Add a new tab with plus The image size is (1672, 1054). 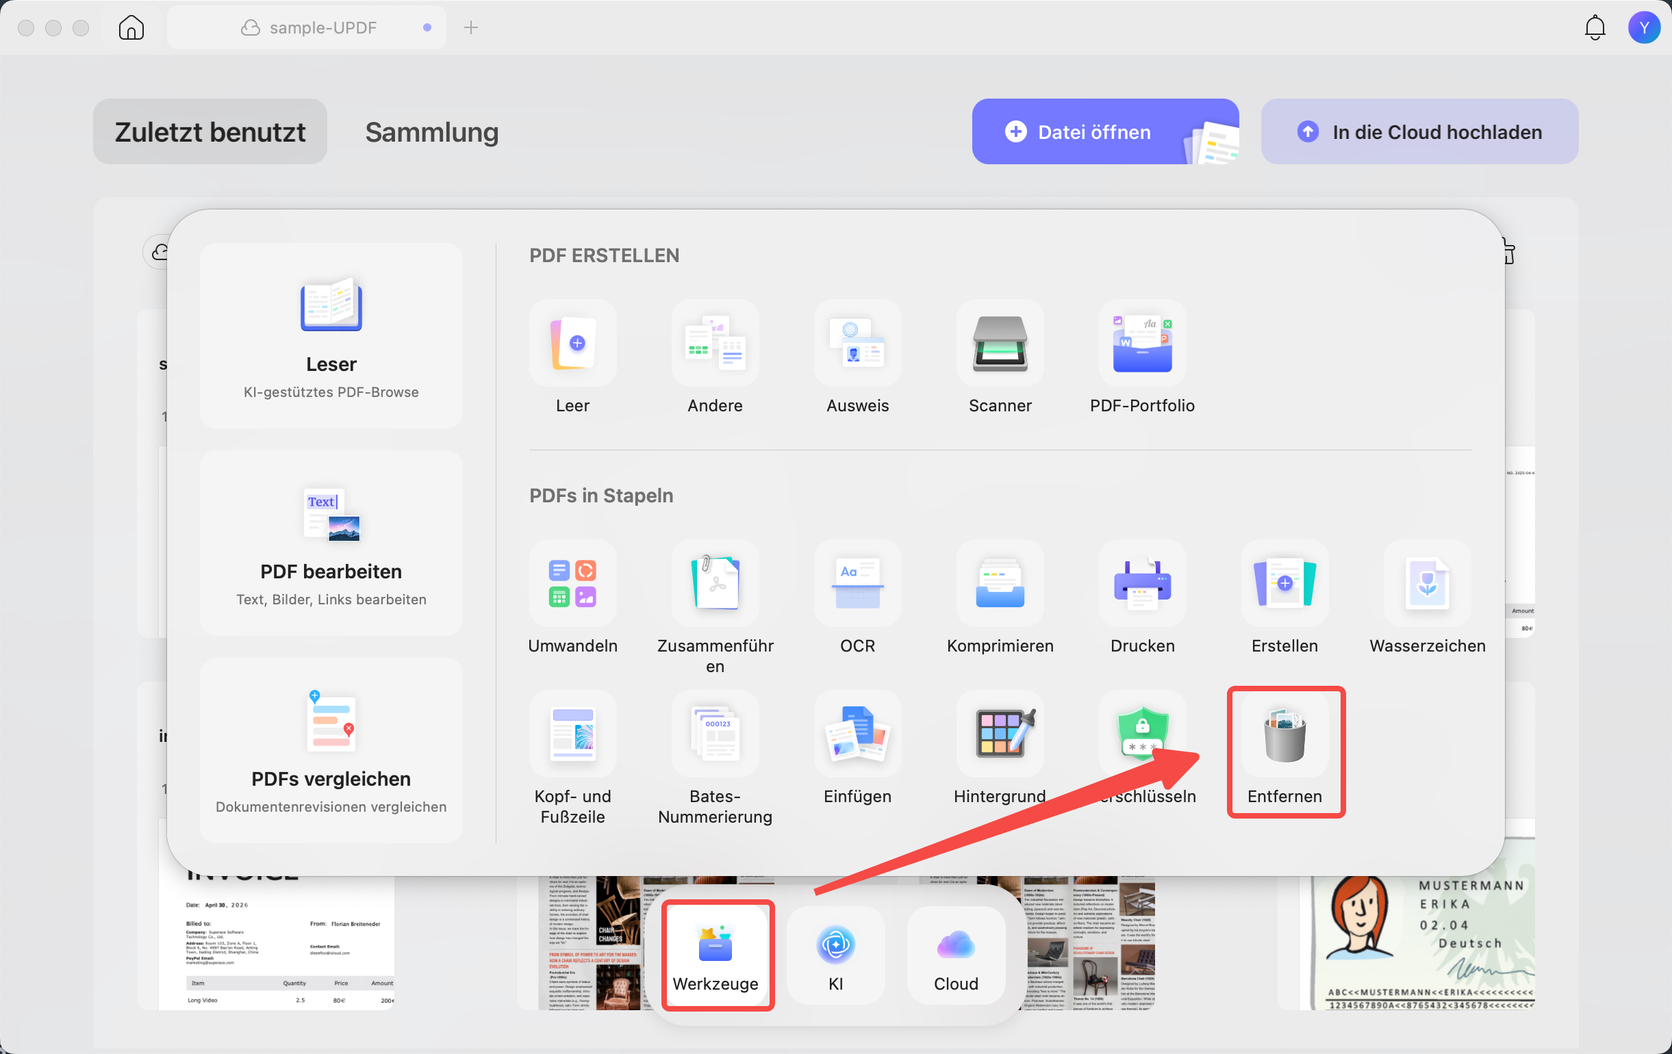point(471,28)
